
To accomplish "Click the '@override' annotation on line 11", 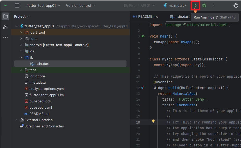I will pos(163,82).
